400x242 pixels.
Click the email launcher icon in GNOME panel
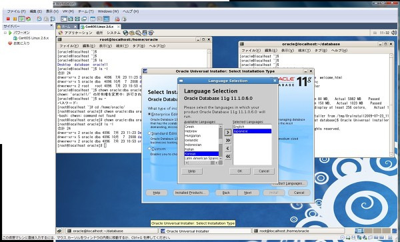132,33
